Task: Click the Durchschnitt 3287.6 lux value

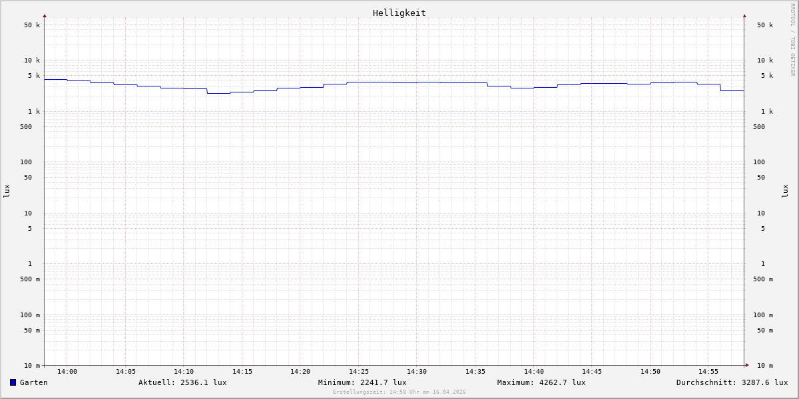Action: click(732, 382)
